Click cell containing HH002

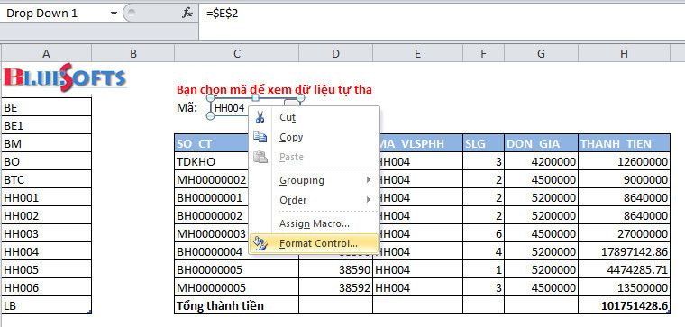46,215
